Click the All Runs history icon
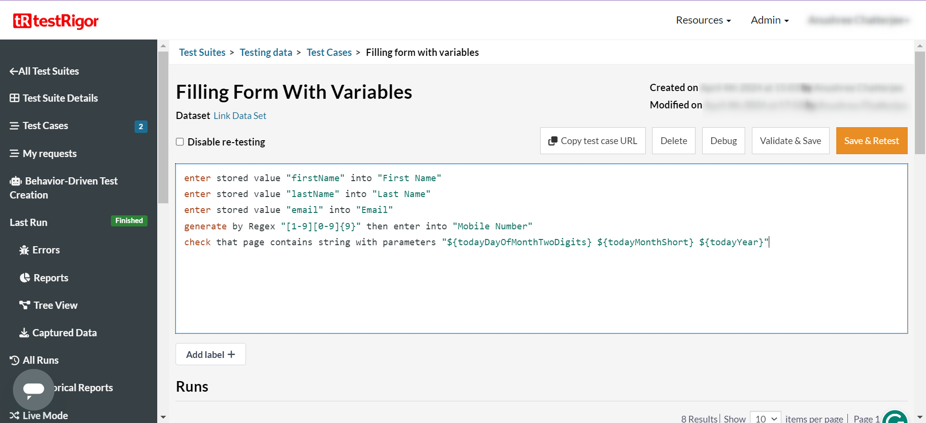The image size is (926, 423). point(14,360)
